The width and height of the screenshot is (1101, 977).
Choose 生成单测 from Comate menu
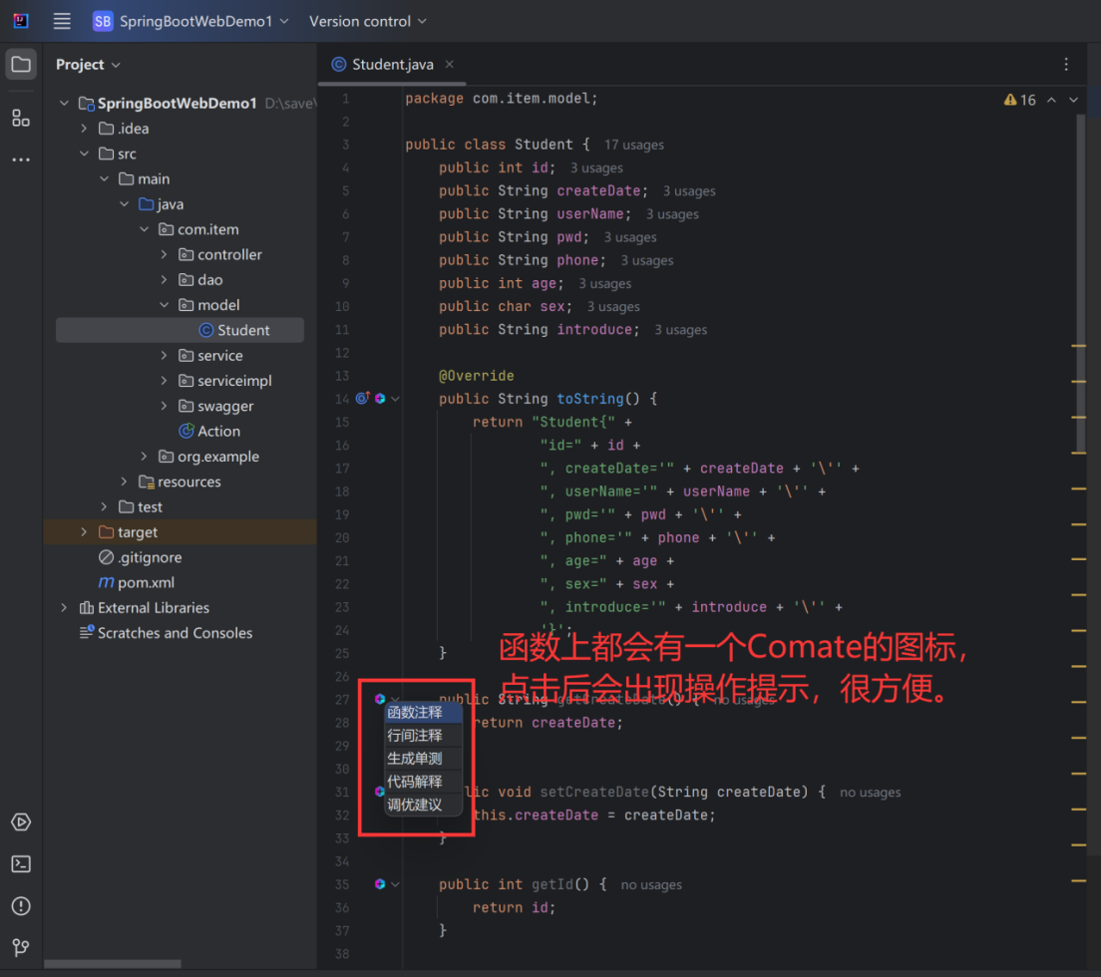tap(424, 759)
